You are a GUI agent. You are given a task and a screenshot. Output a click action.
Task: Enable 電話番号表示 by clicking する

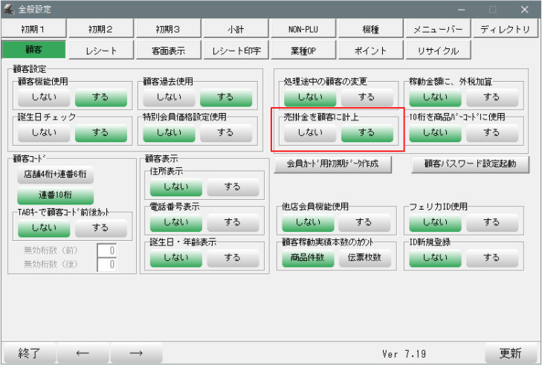233,222
